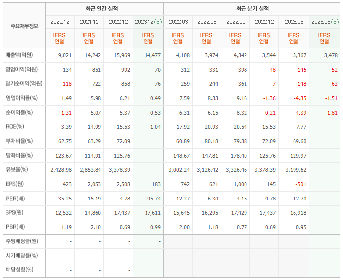Click the 최근 연간 실적 header

[x=101, y=9]
